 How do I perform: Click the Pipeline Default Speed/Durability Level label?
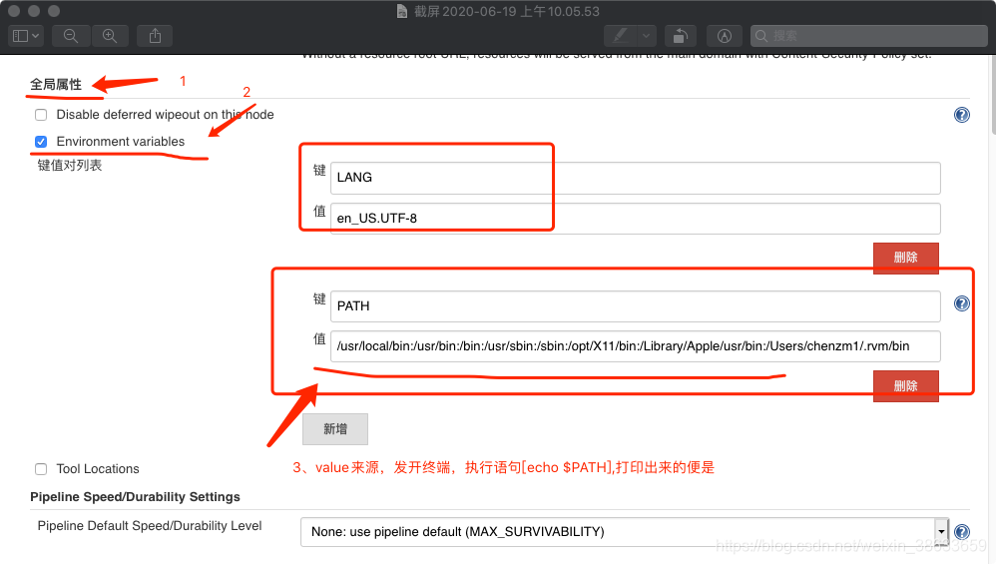coord(150,526)
